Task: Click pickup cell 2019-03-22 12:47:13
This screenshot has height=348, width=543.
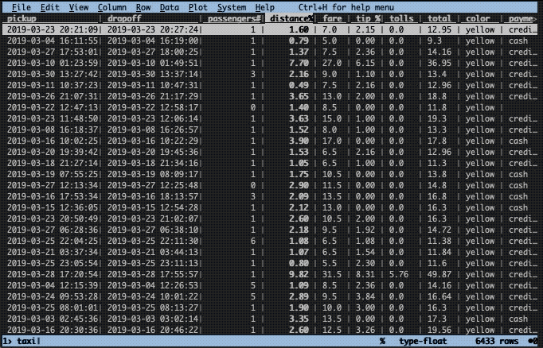Action: tap(53, 107)
